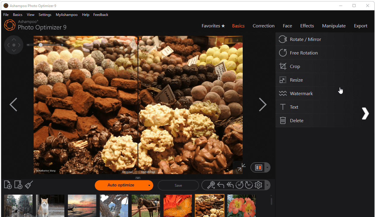Viewport: 375px width, 217px height.
Task: Open the Crop tool
Action: coord(295,67)
